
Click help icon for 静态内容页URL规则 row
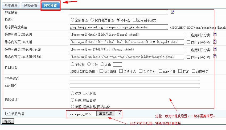[215, 42]
